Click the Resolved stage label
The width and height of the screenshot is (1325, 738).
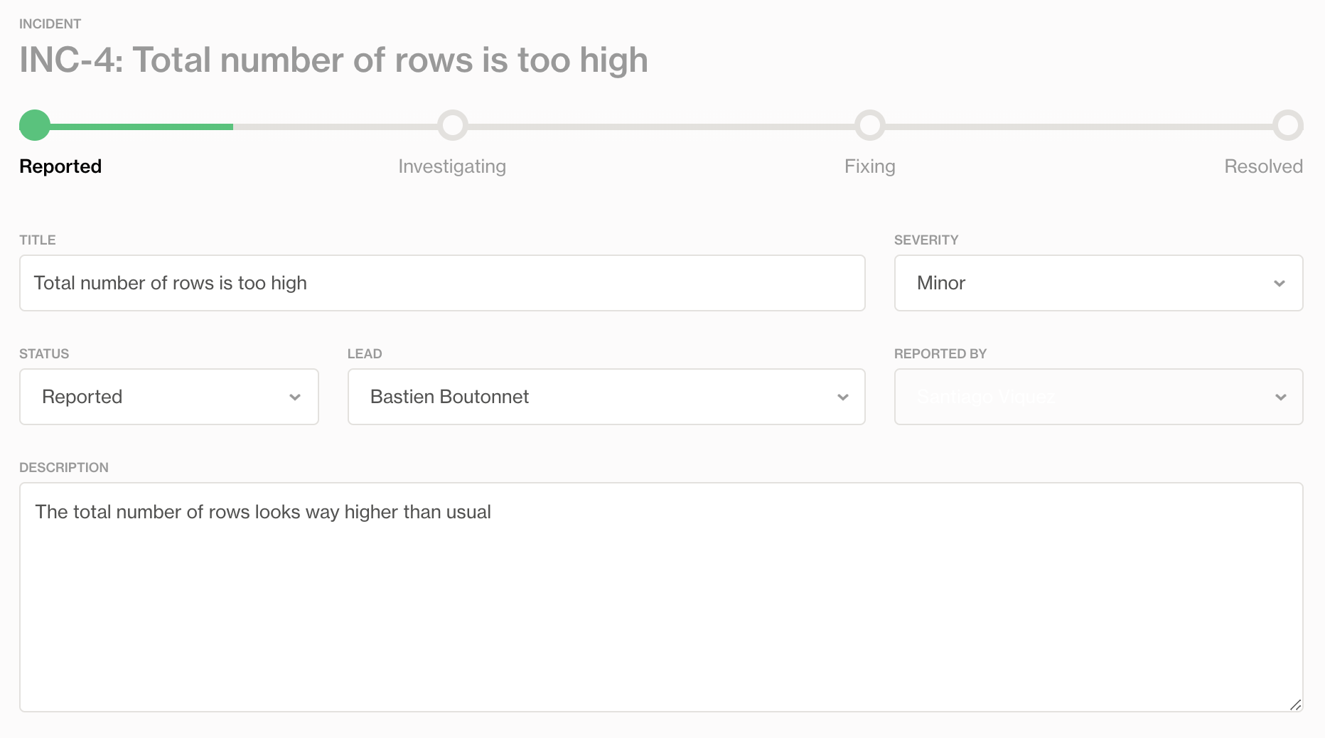[1263, 166]
